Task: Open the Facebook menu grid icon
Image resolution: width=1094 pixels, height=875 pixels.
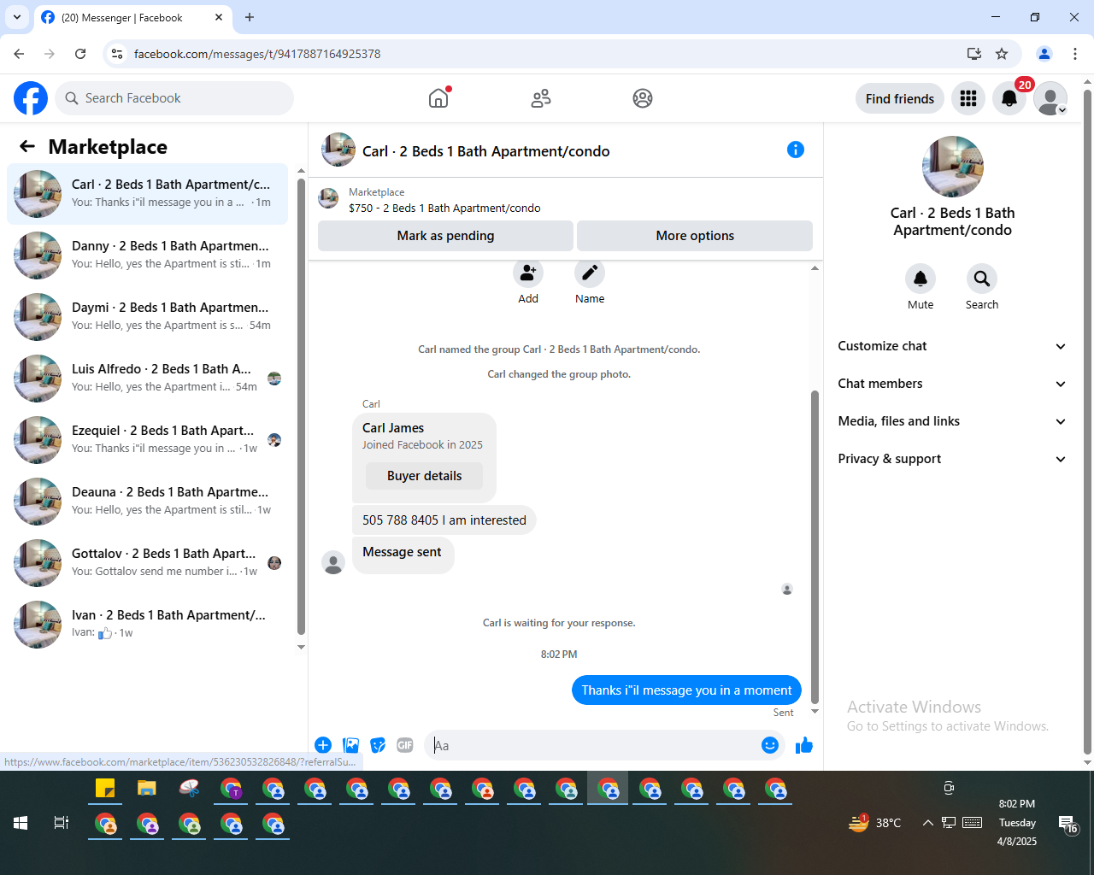Action: 968,98
